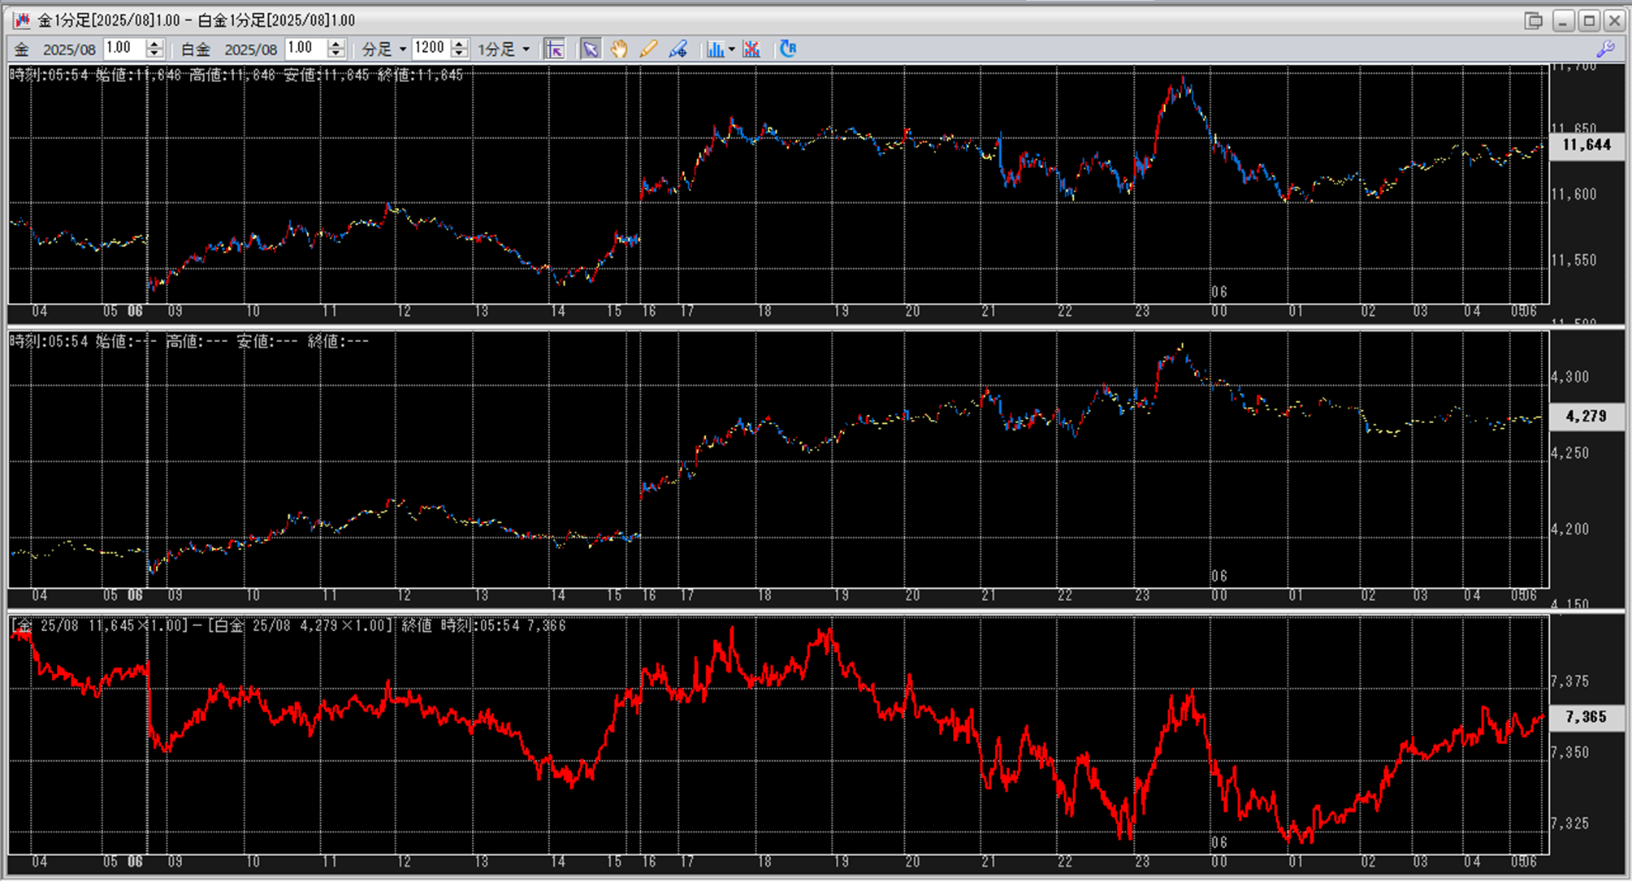This screenshot has width=1632, height=882.
Task: Click the edit drawing object tool icon
Action: [x=677, y=50]
